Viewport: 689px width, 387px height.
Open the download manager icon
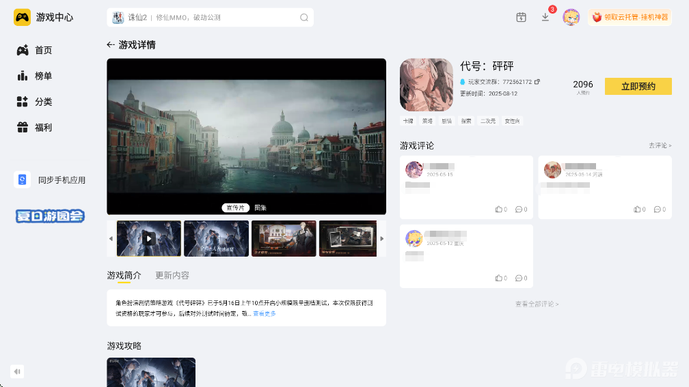[545, 18]
